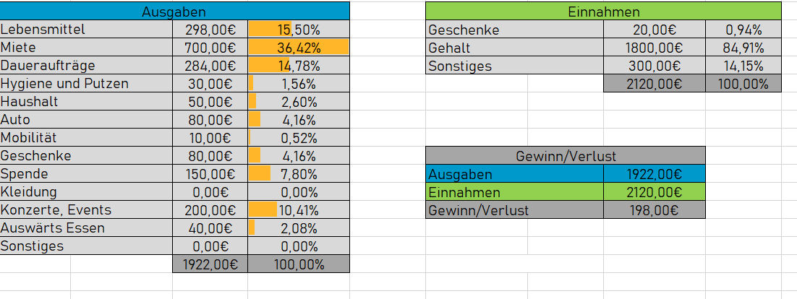Select the Konzerte, Events amount cell
The width and height of the screenshot is (797, 299).
(x=210, y=209)
